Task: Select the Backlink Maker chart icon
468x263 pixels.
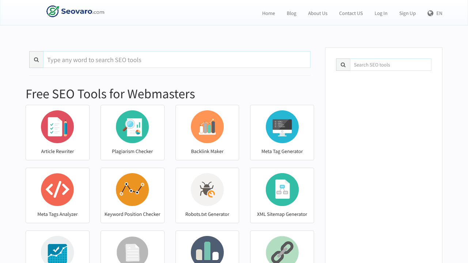Action: 207,127
